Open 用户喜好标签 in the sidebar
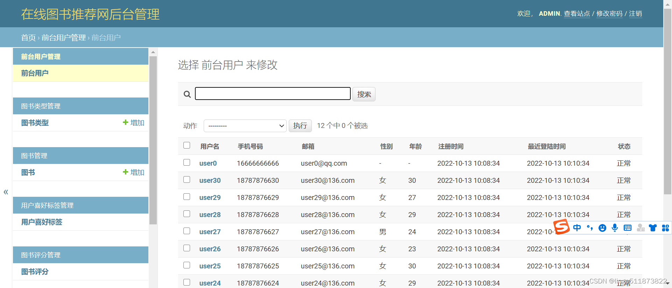 click(x=42, y=222)
